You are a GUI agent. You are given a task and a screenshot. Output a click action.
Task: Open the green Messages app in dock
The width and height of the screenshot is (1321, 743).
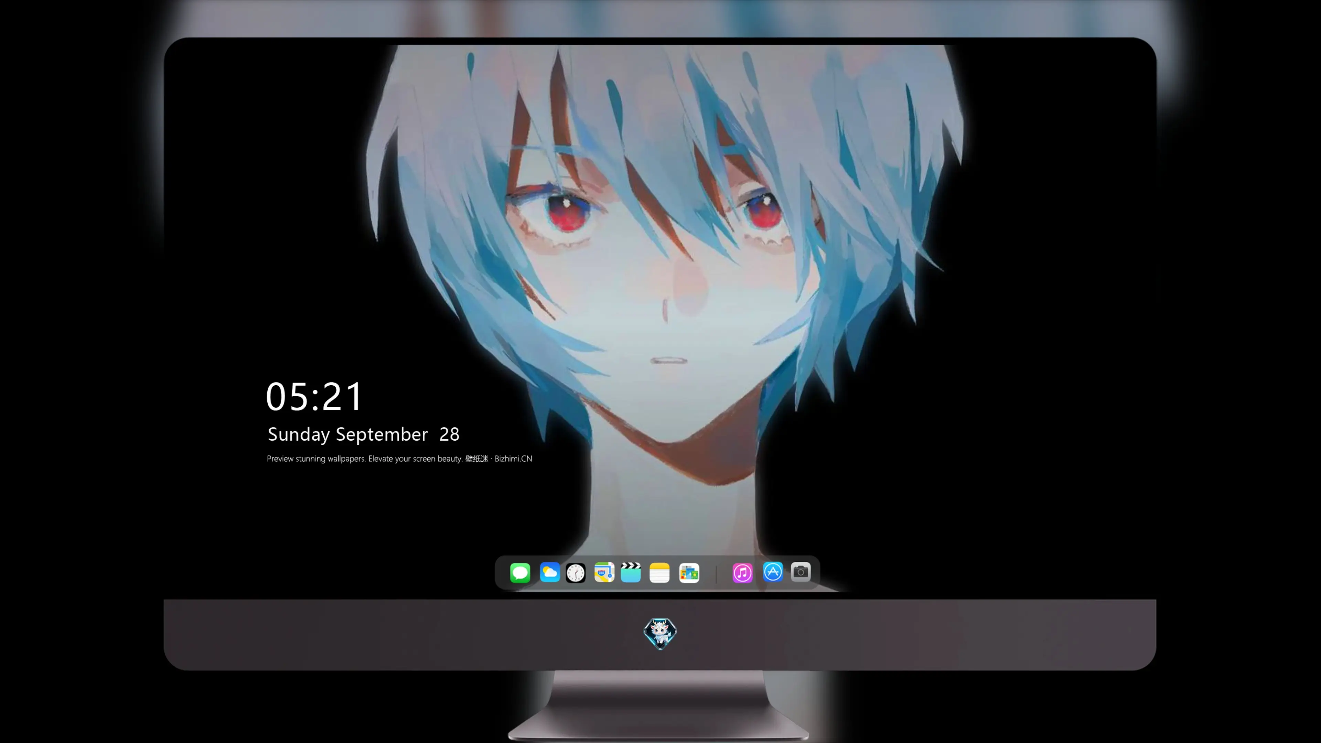(x=520, y=573)
